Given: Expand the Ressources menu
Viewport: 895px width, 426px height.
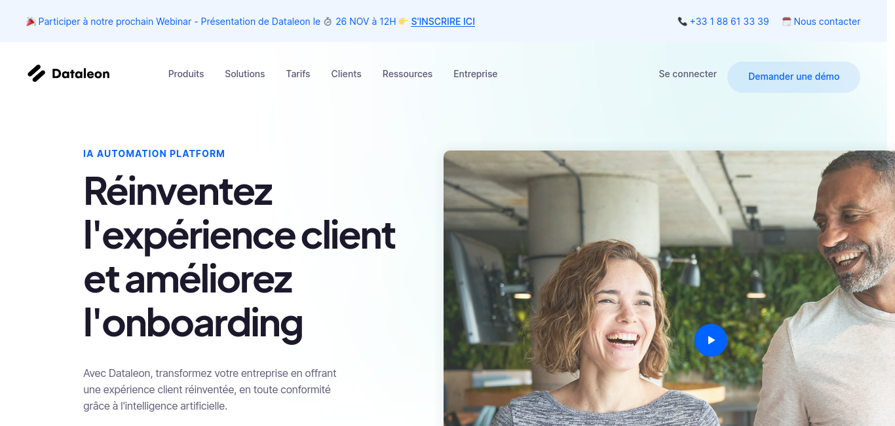Looking at the screenshot, I should 408,74.
